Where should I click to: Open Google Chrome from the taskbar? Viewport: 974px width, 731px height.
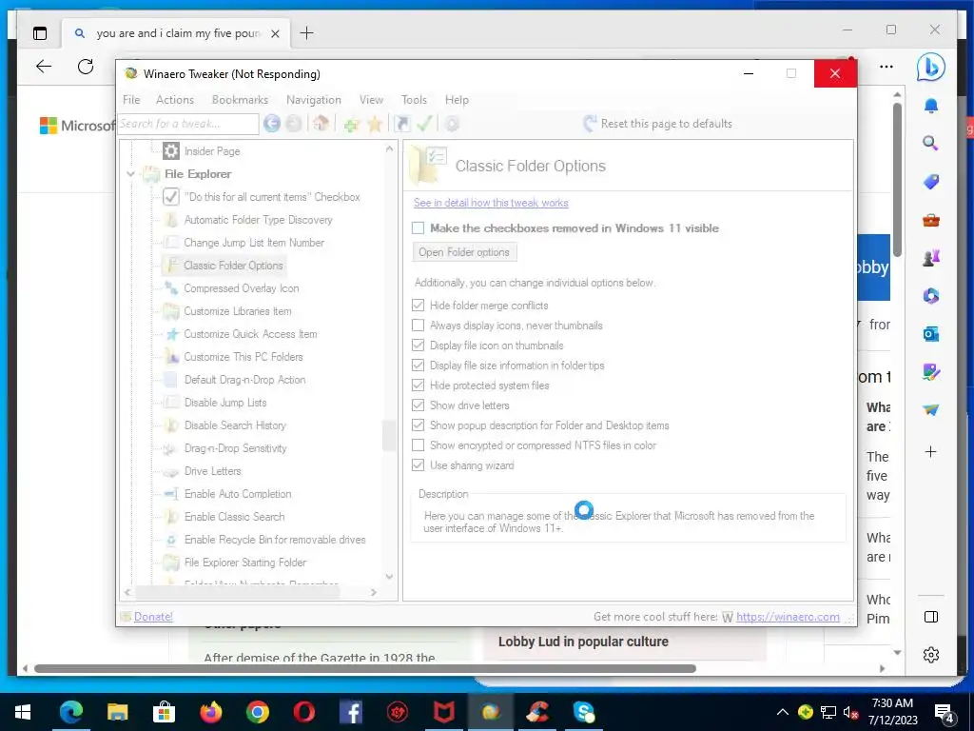[x=257, y=712]
